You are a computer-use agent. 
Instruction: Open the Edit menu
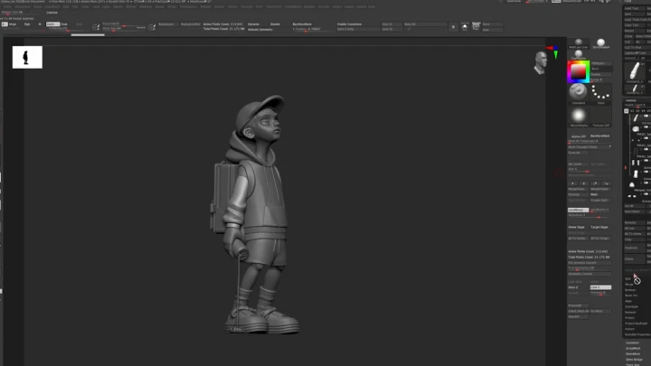(x=66, y=6)
